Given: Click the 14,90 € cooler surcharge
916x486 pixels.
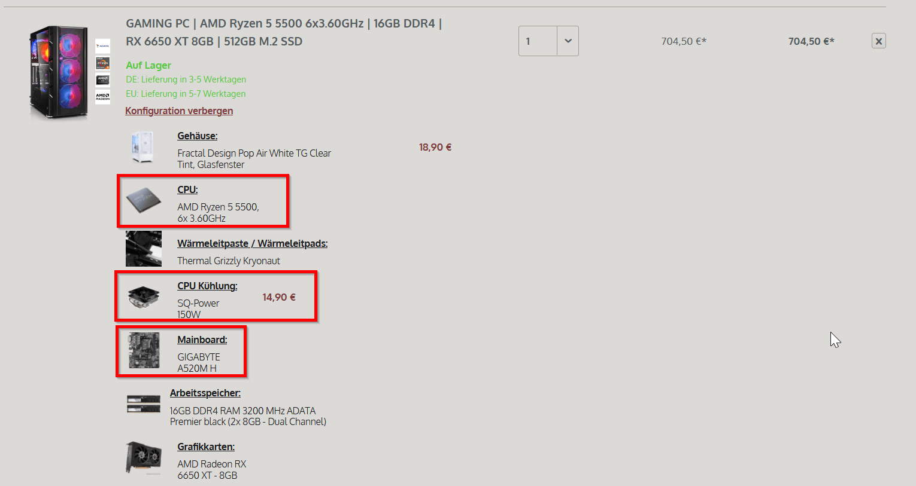Looking at the screenshot, I should [279, 297].
